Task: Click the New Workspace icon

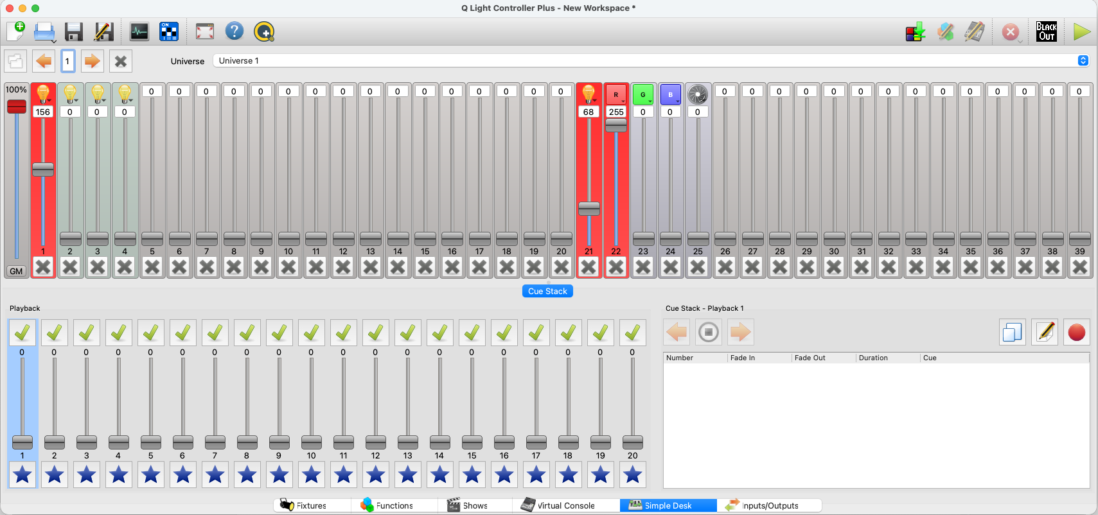Action: [16, 31]
